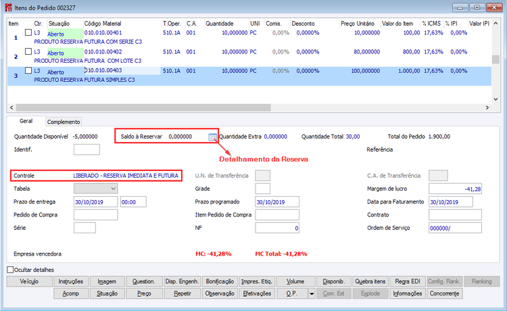Open the Observação button
This screenshot has width=507, height=311.
[220, 293]
